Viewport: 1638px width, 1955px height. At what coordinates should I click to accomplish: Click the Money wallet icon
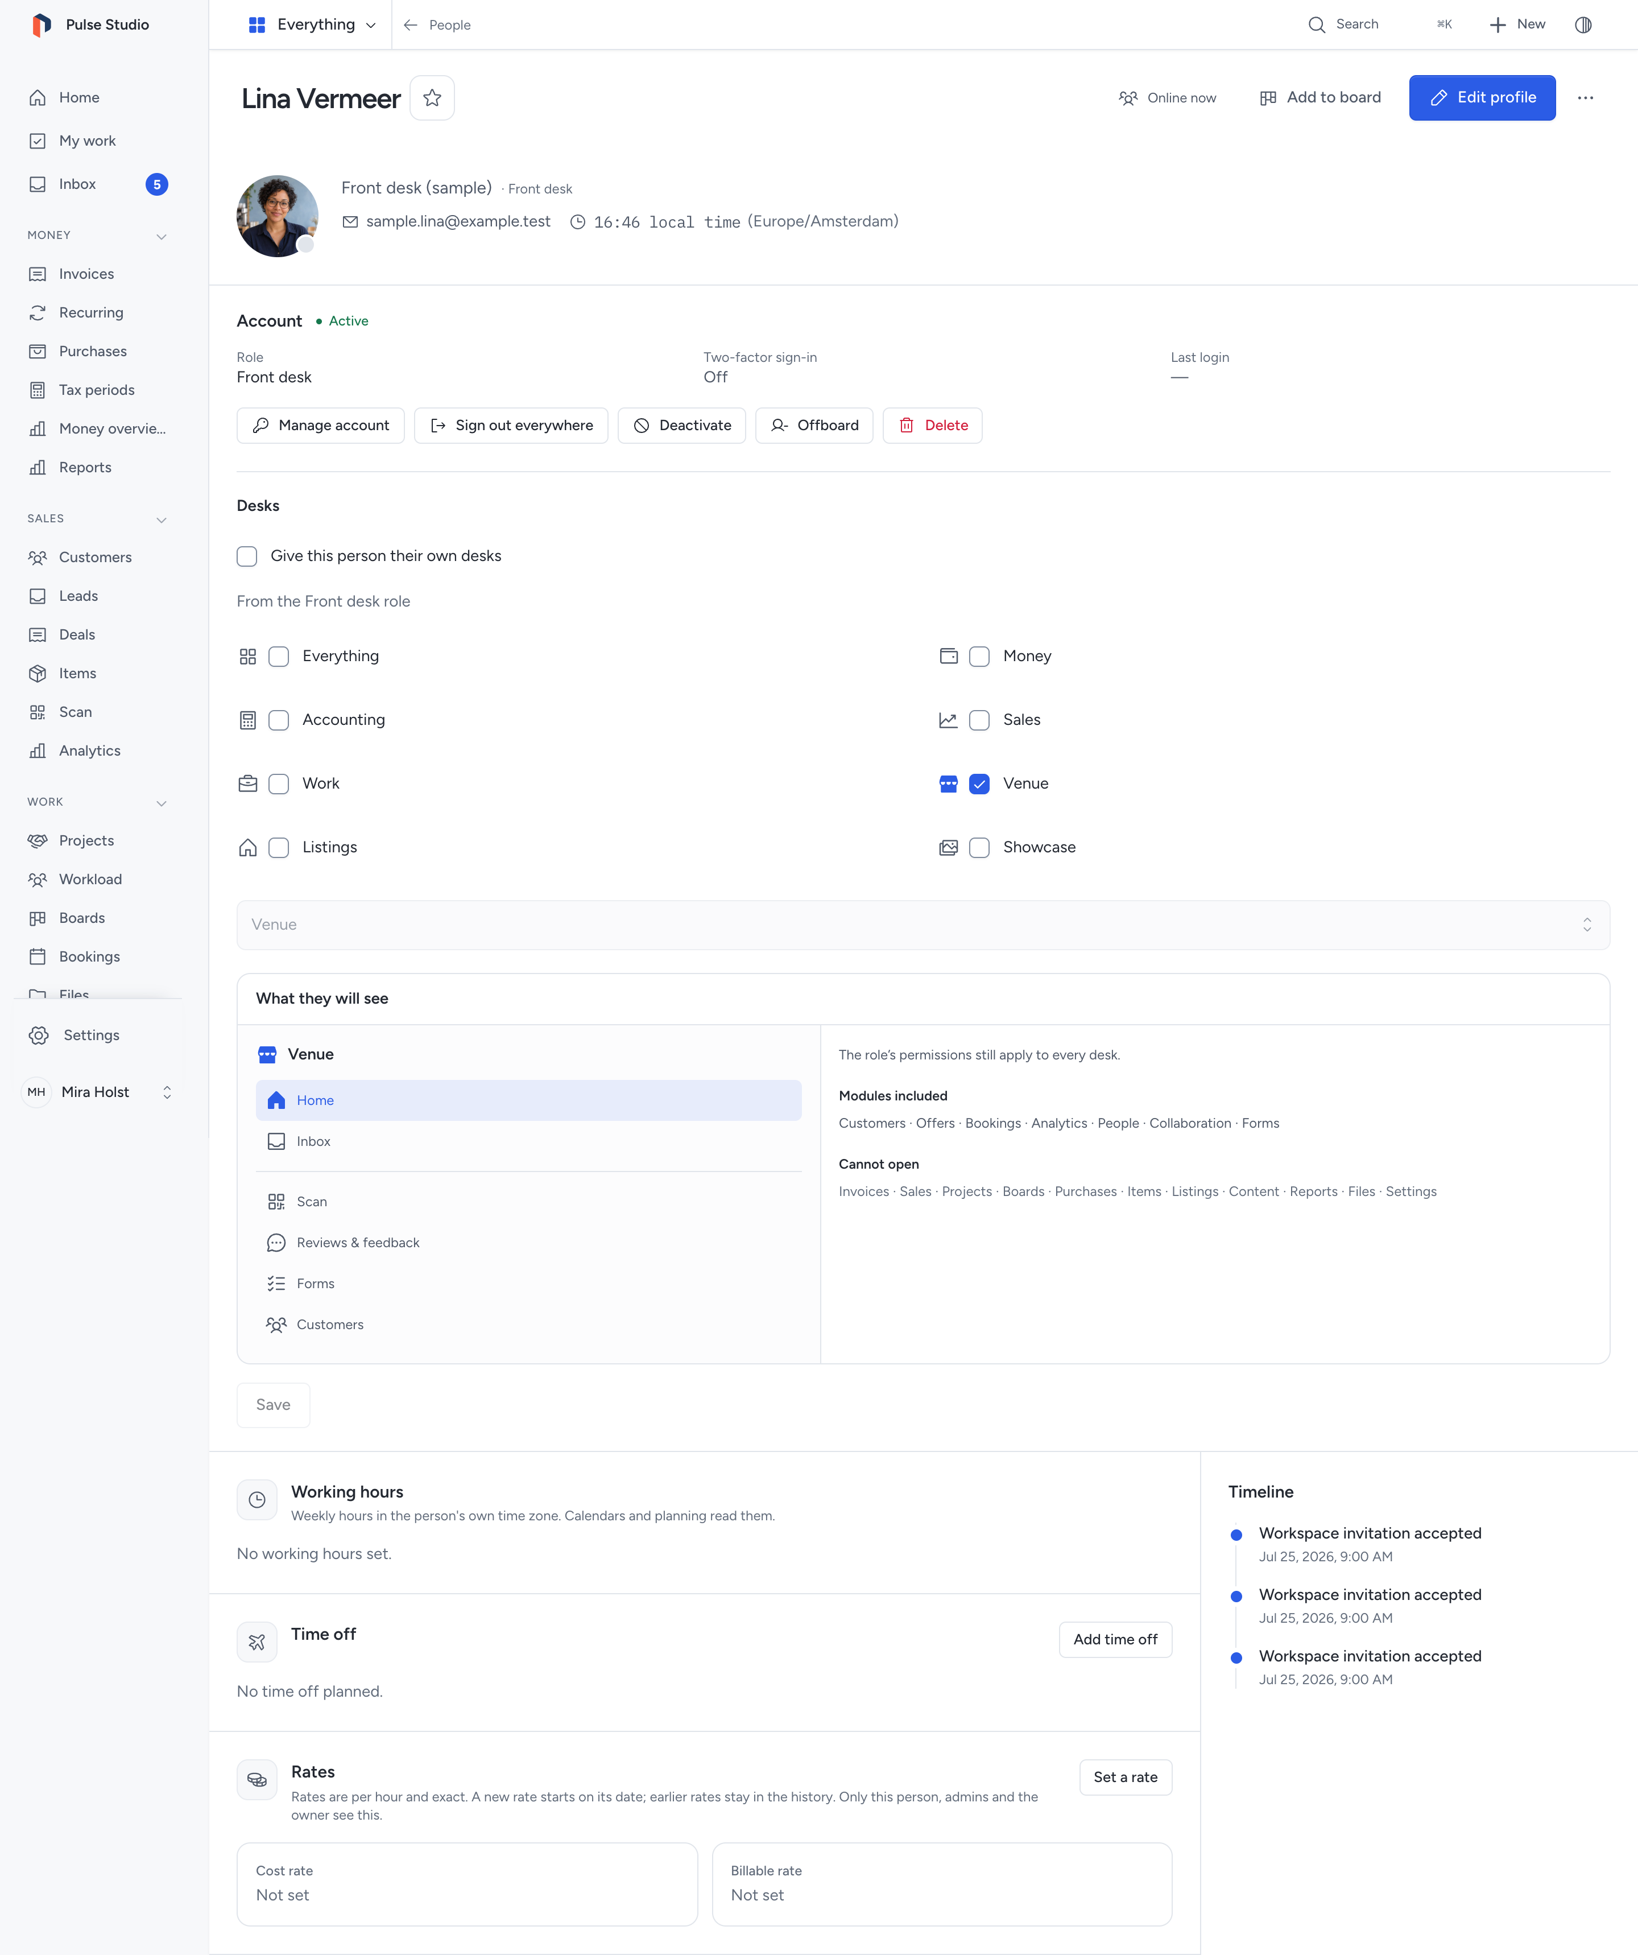click(x=948, y=657)
